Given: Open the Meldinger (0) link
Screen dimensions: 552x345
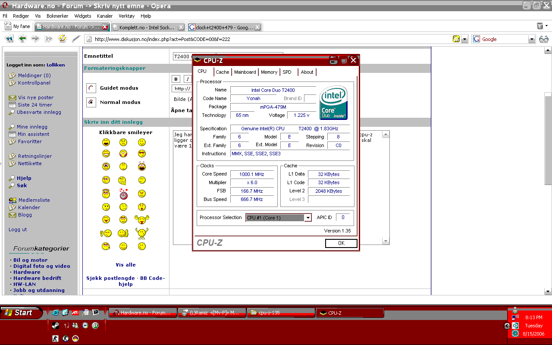Looking at the screenshot, I should [x=34, y=75].
